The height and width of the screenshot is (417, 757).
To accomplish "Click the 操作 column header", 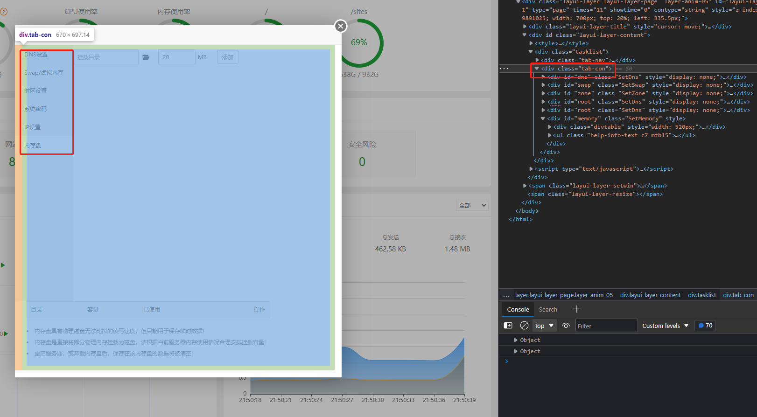I will point(259,310).
